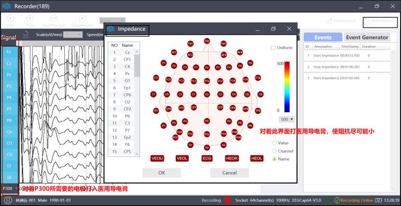401x206 pixels.
Task: Enable the Uniform checkbox
Action: pyautogui.click(x=273, y=48)
